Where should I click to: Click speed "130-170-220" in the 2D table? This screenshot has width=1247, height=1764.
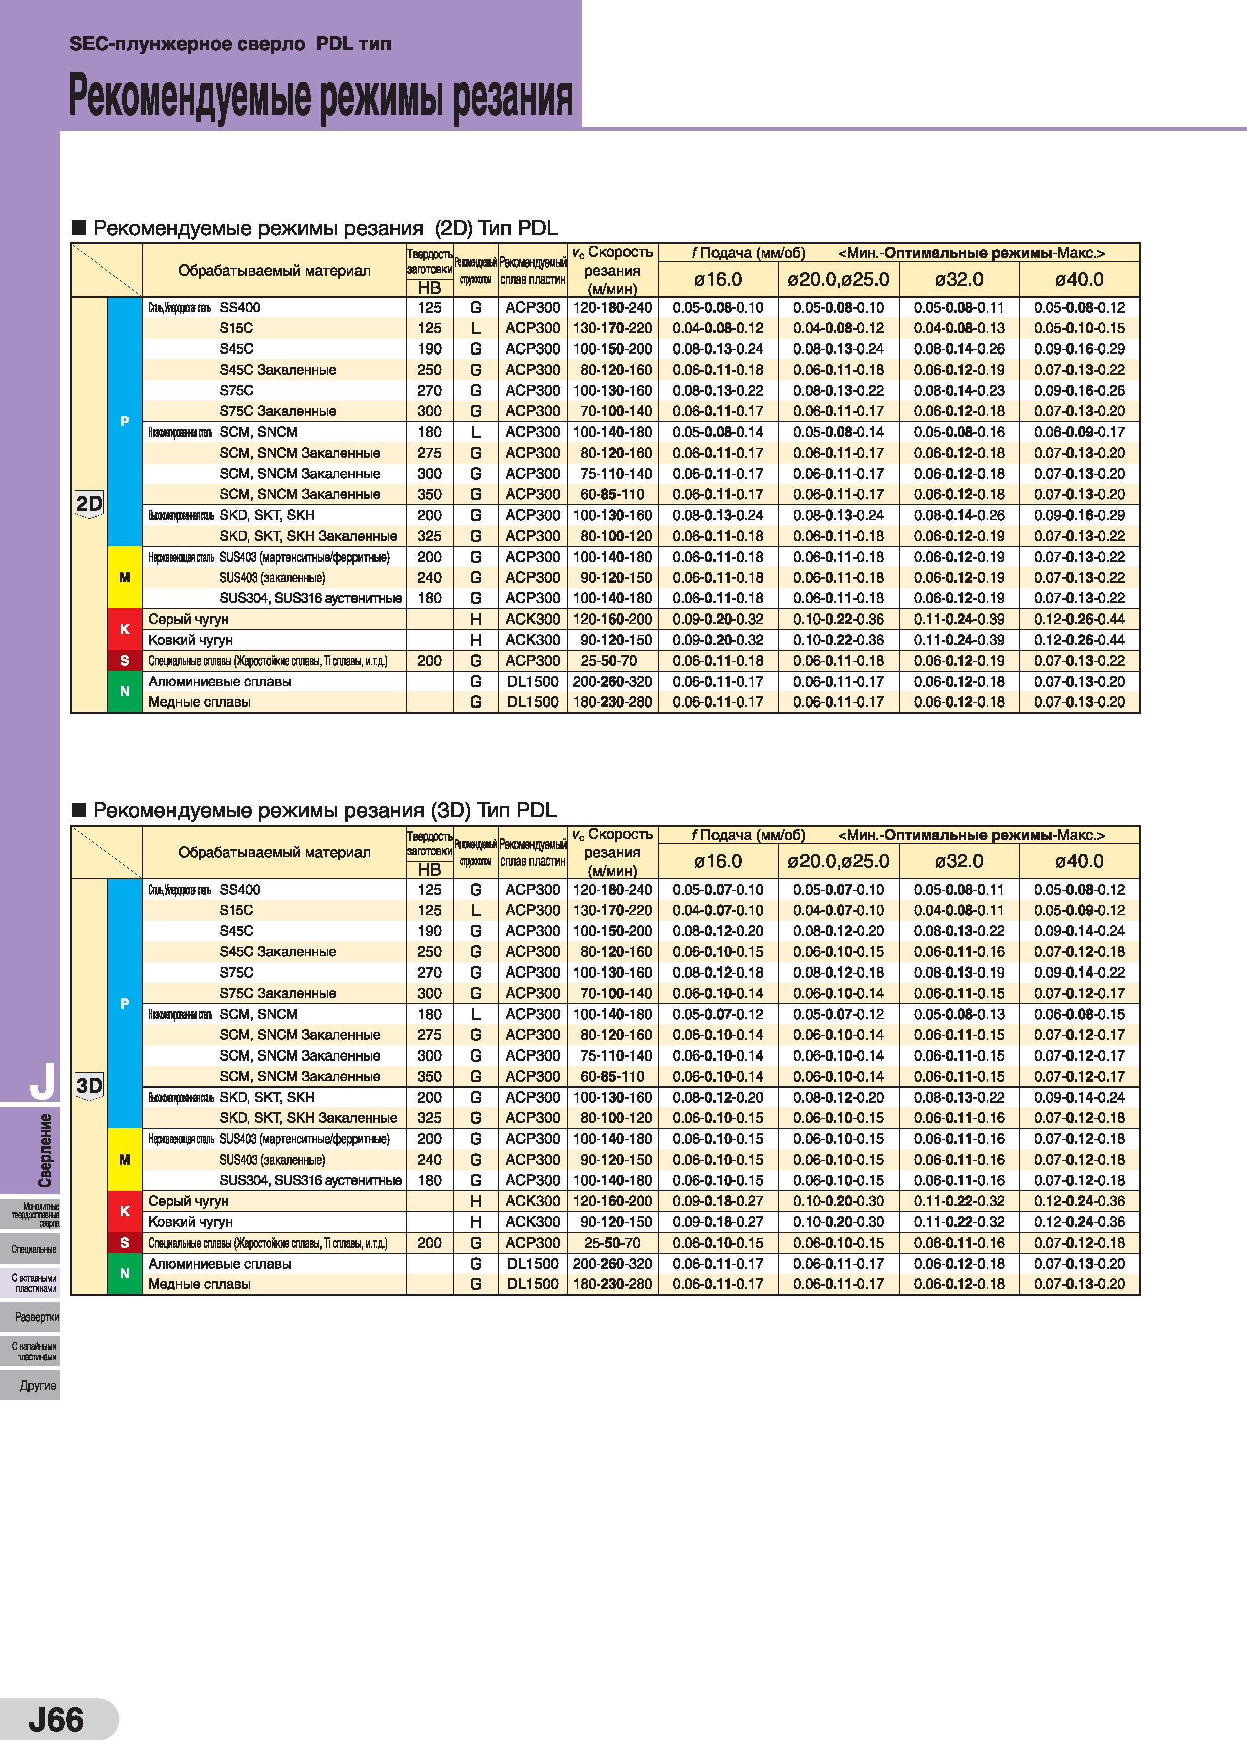[612, 328]
